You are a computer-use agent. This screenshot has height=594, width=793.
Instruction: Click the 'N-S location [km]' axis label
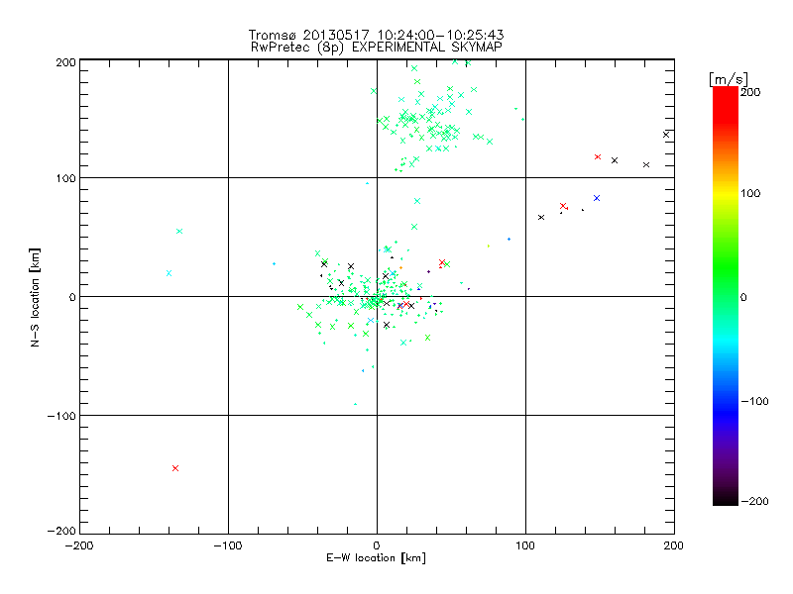(x=35, y=298)
